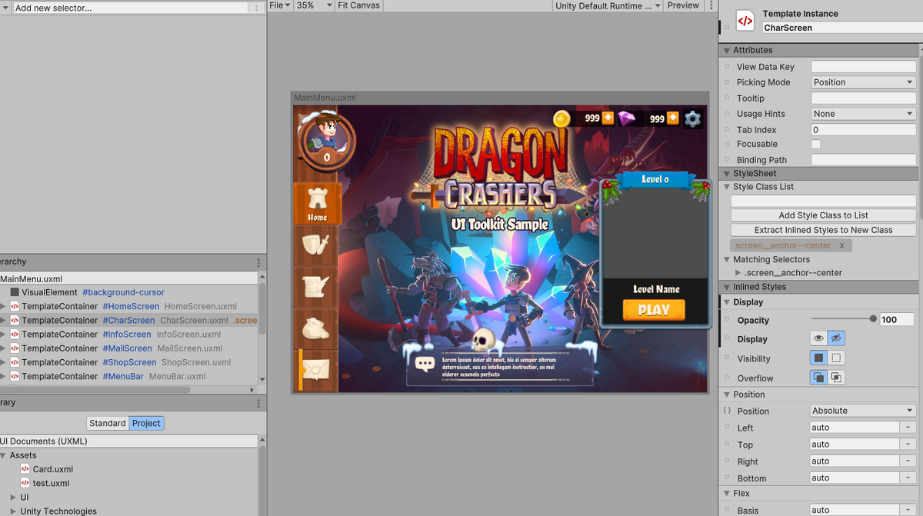Click the loot bag shop icon in the game sidebar
This screenshot has width=923, height=516.
coord(317,329)
